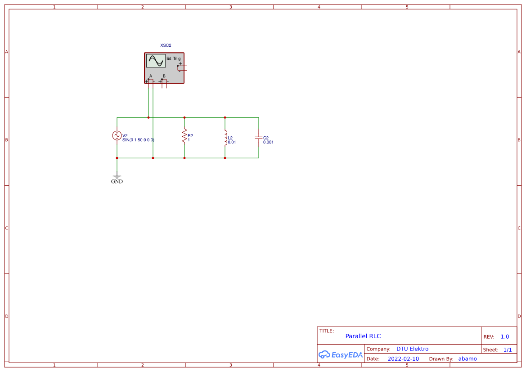Click the C2 capacitance value 0.001
Image resolution: width=526 pixels, height=372 pixels.
(x=268, y=141)
